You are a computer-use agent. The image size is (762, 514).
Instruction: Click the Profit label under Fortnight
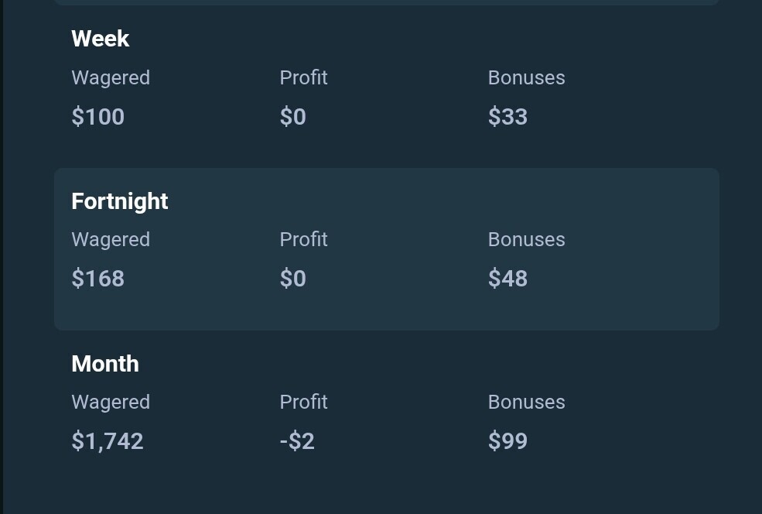(303, 240)
